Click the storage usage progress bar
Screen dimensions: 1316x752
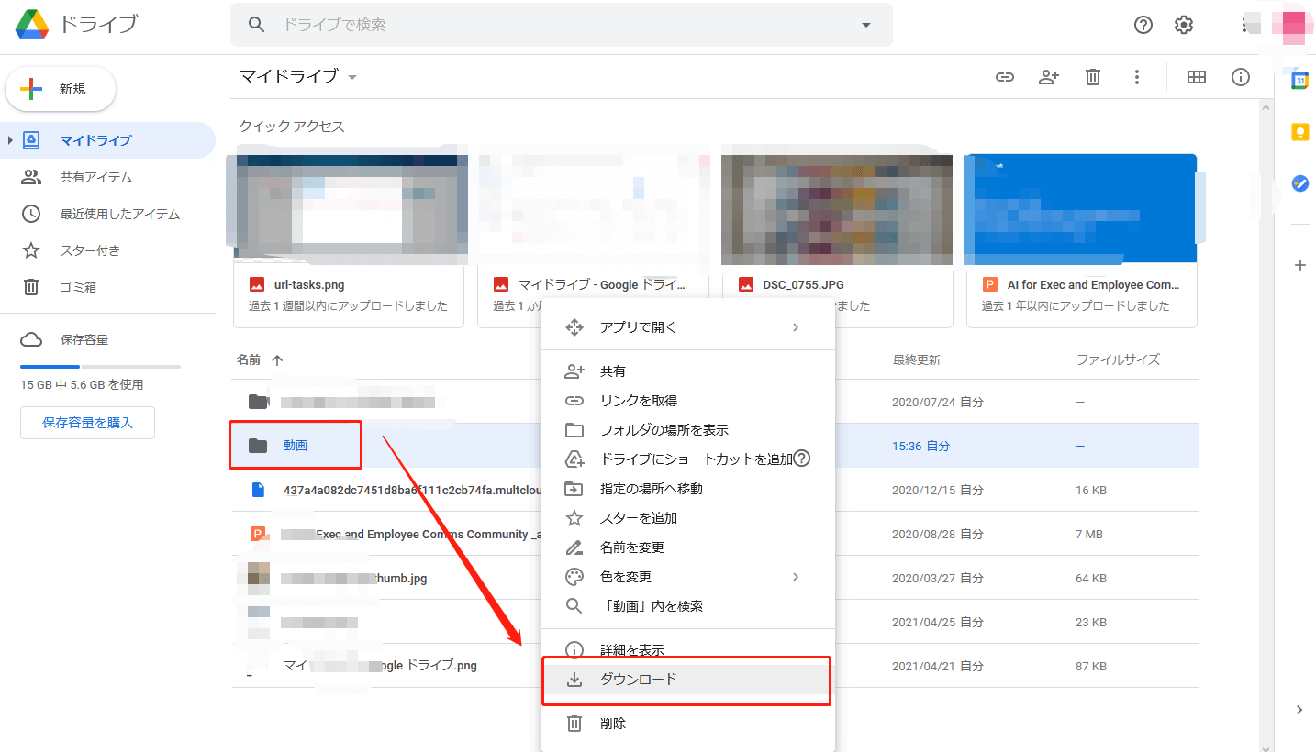[x=100, y=367]
